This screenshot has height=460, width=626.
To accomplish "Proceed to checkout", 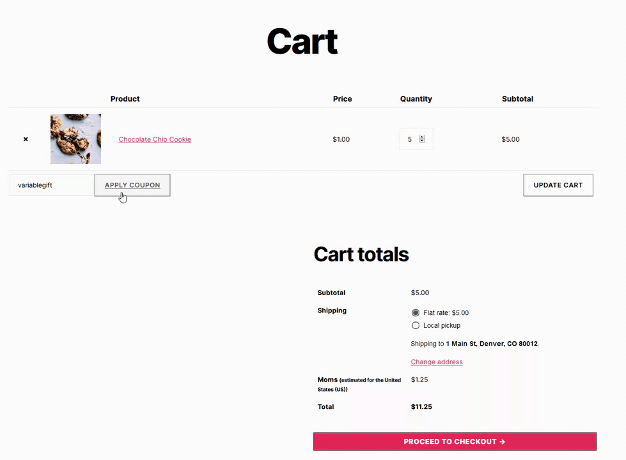I will pos(455,441).
